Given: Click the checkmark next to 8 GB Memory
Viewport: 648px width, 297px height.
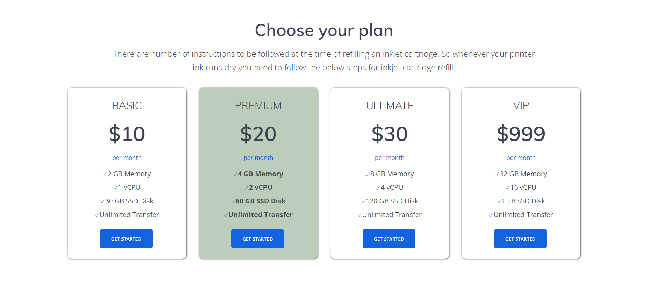Looking at the screenshot, I should (x=368, y=175).
